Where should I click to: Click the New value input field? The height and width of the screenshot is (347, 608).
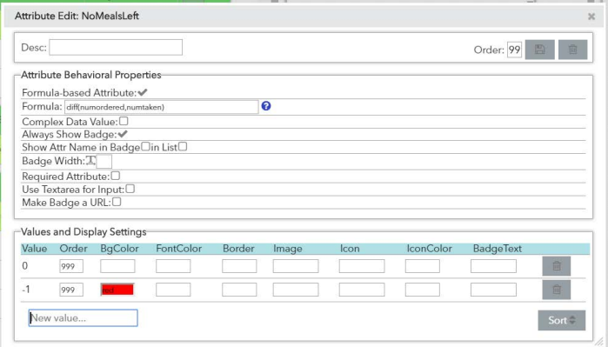point(83,318)
